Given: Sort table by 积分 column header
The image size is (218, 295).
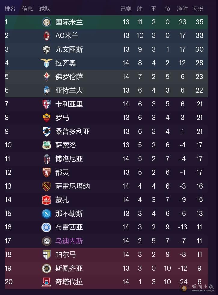Looking at the screenshot, I should [199, 9].
